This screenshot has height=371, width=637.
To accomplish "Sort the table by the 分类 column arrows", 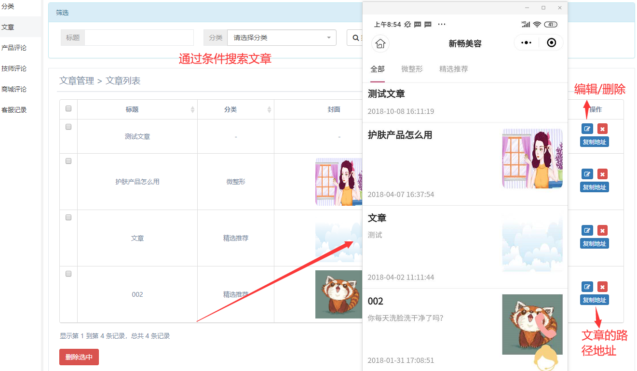I will click(269, 110).
